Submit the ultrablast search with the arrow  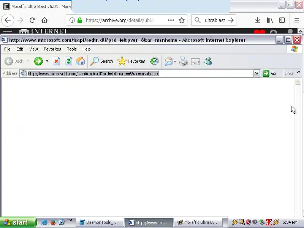click(x=231, y=20)
